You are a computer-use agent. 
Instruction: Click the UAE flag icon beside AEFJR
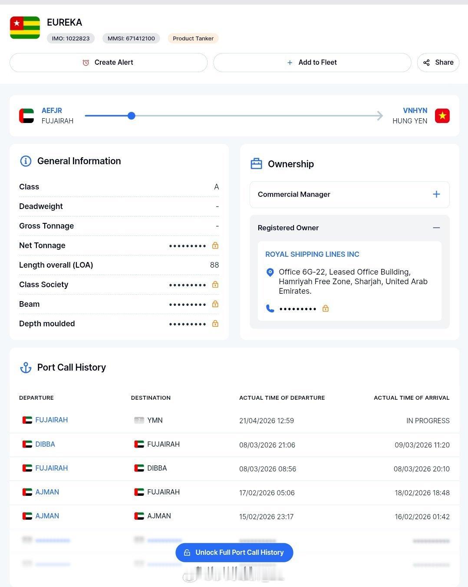tap(26, 116)
